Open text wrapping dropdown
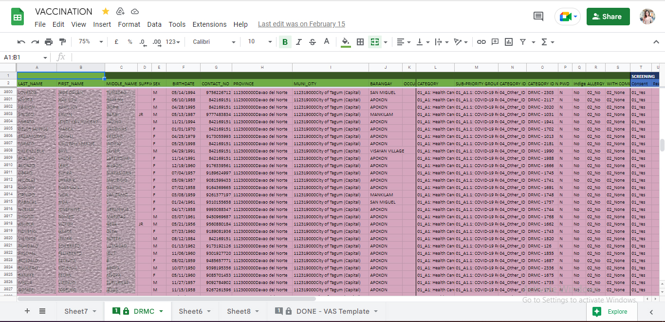Viewport: 665px width, 322px height. pyautogui.click(x=442, y=42)
